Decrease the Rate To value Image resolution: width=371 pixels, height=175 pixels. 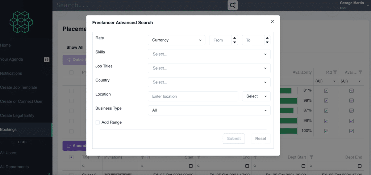(x=267, y=42)
